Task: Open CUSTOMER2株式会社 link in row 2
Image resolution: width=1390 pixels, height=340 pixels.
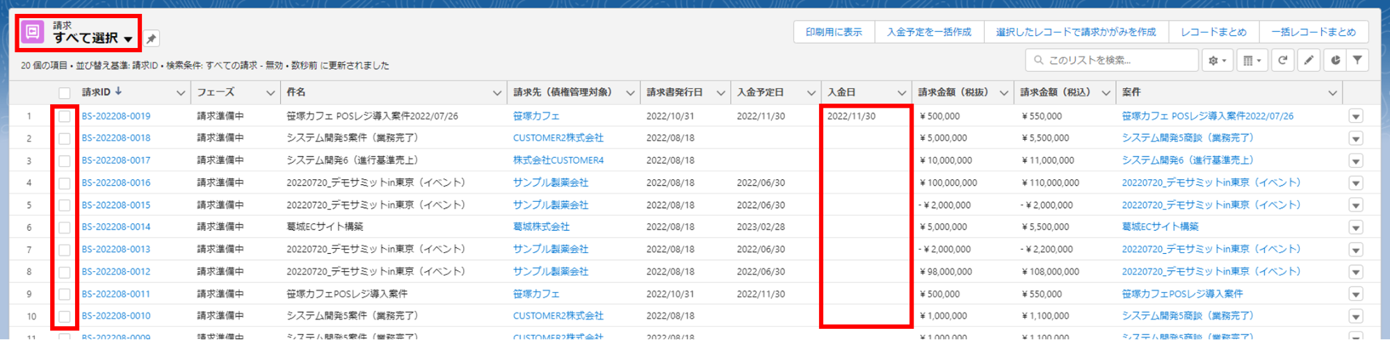Action: click(x=558, y=138)
